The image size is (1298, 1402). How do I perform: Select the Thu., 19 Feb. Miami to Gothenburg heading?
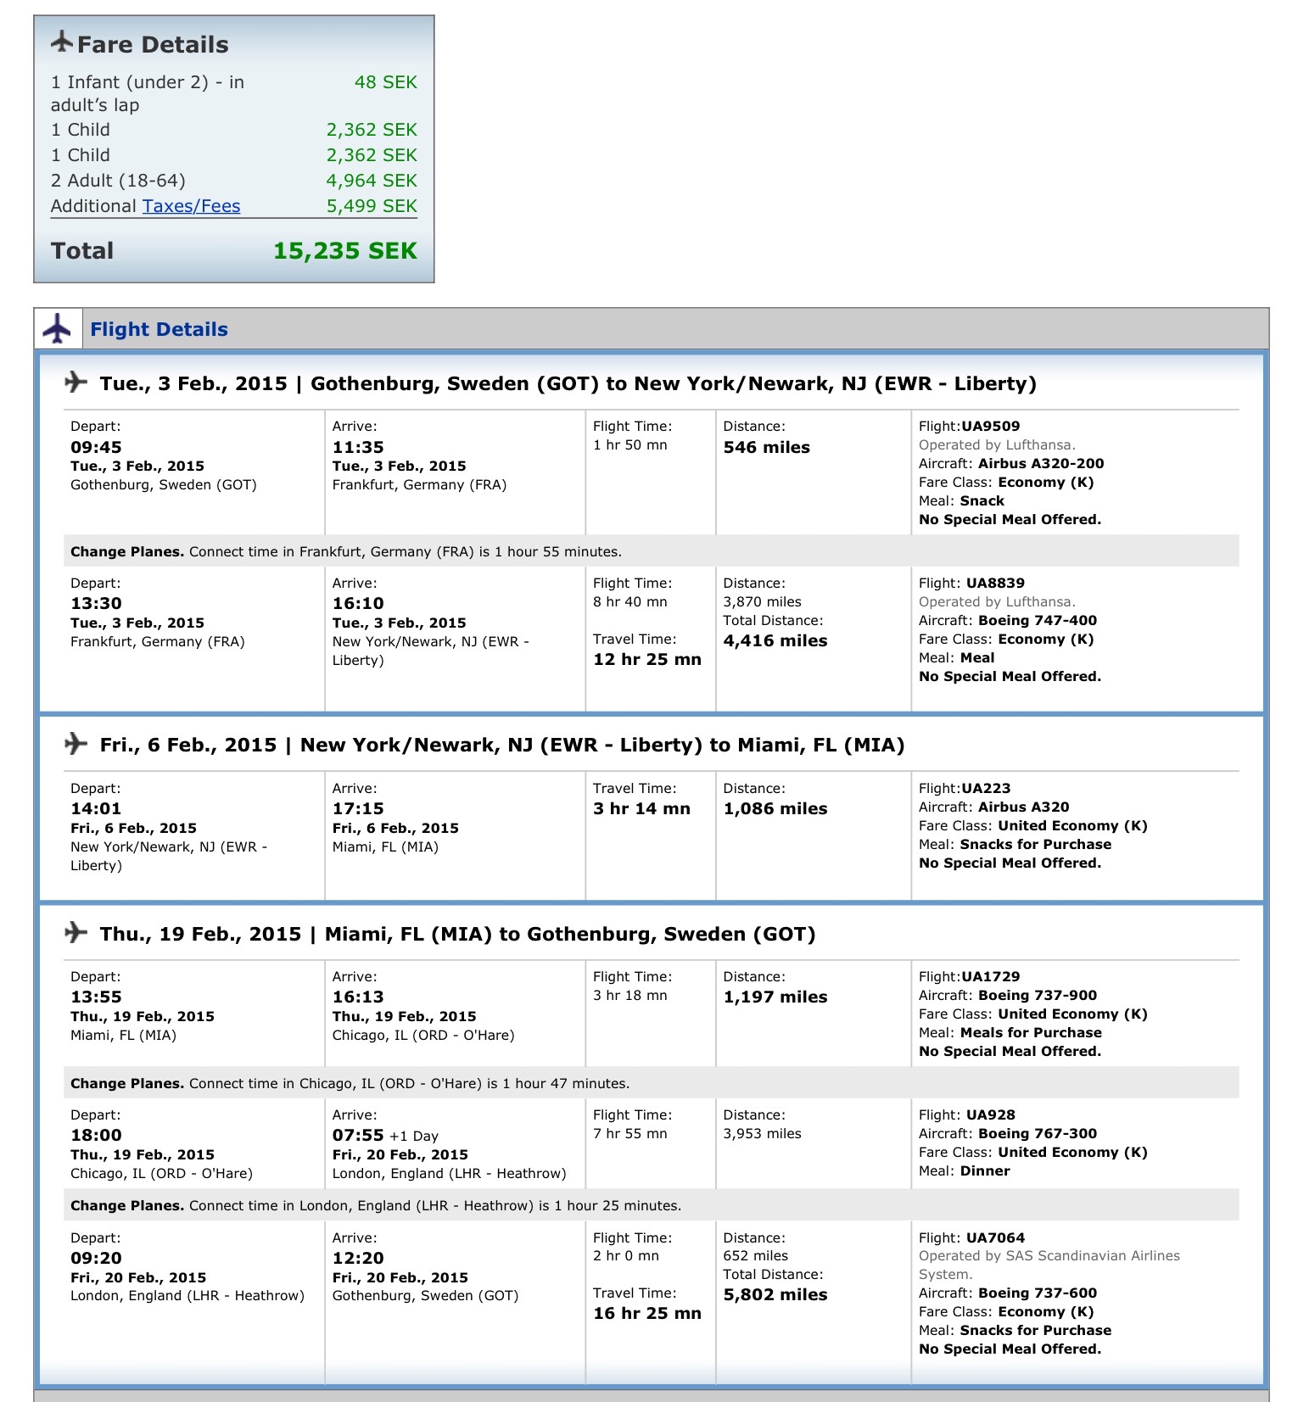[458, 935]
